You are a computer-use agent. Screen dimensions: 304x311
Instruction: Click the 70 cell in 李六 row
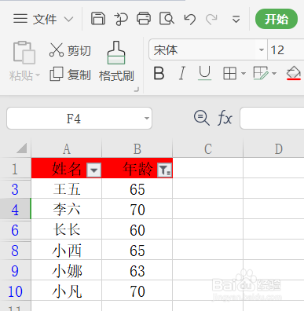click(x=137, y=209)
